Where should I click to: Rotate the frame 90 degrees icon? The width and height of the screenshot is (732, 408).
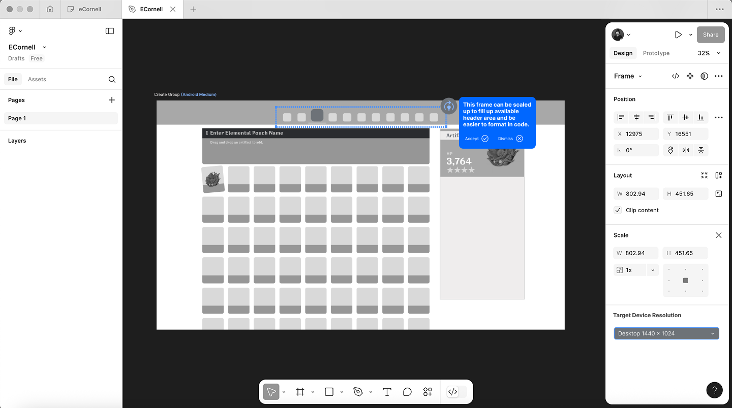click(670, 150)
